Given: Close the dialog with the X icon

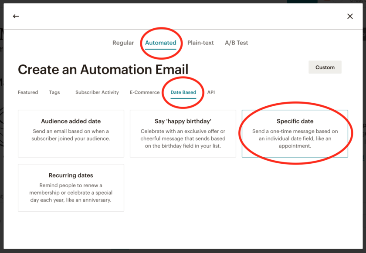Looking at the screenshot, I should click(350, 16).
